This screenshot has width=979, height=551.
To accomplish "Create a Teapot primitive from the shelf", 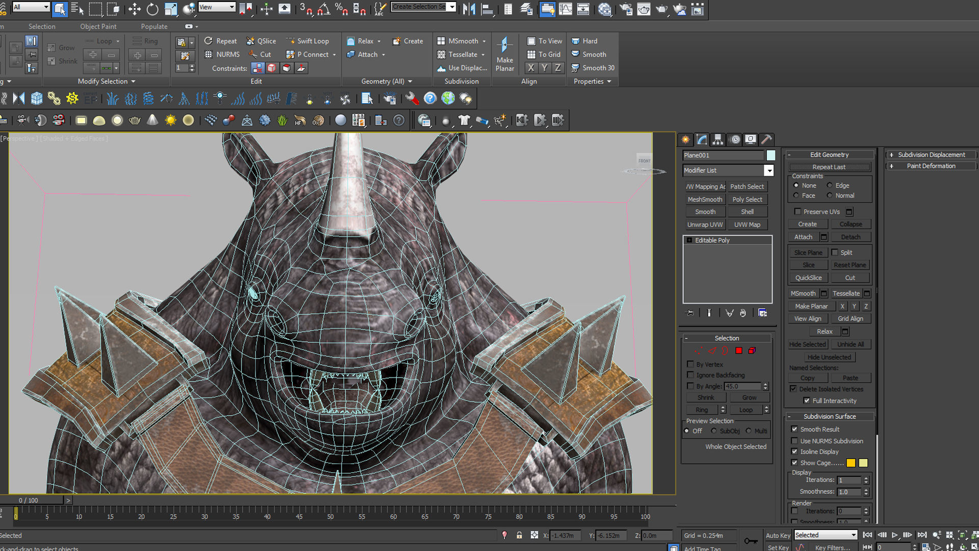I will click(x=135, y=120).
